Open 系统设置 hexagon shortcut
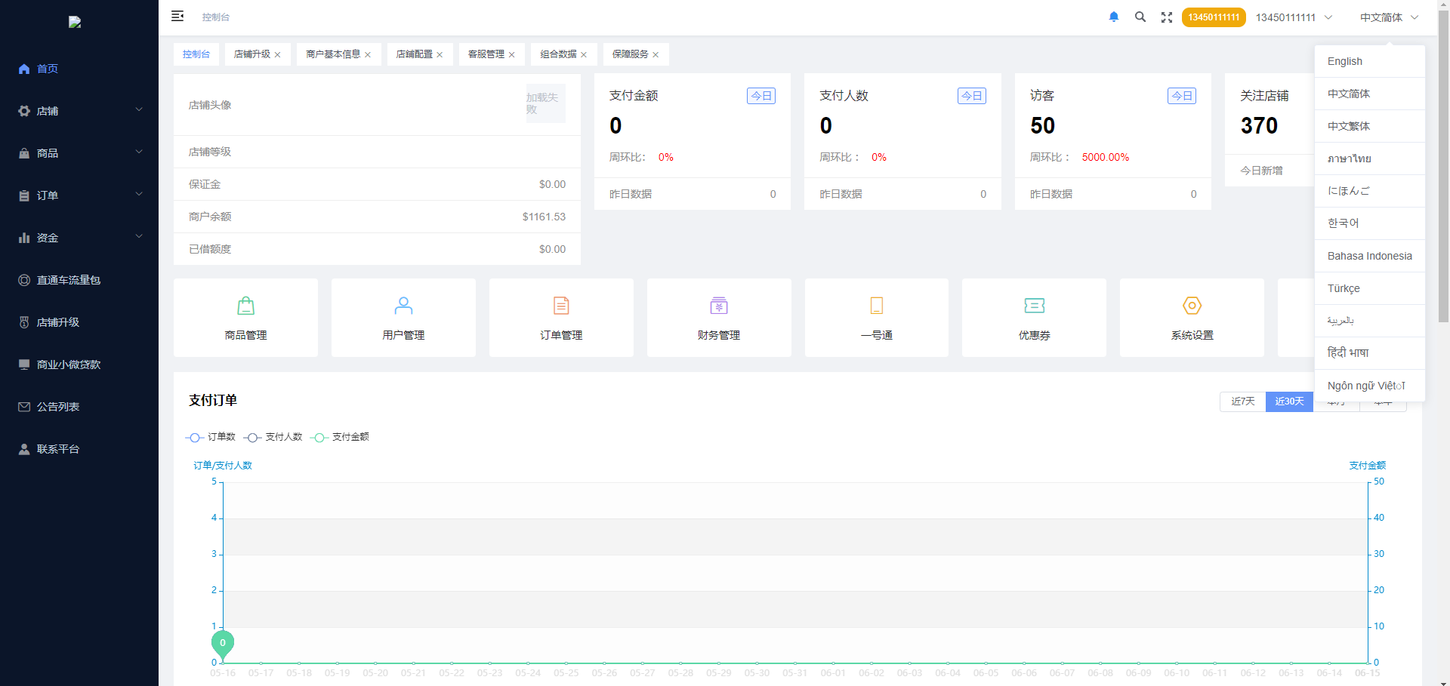Screen dimensions: 1450x686 (x=1192, y=318)
